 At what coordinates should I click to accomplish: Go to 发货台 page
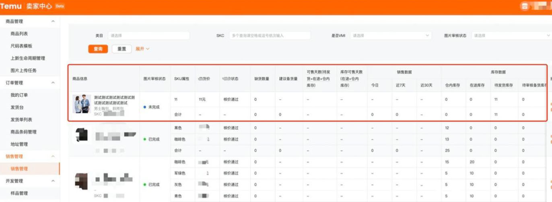tap(17, 107)
